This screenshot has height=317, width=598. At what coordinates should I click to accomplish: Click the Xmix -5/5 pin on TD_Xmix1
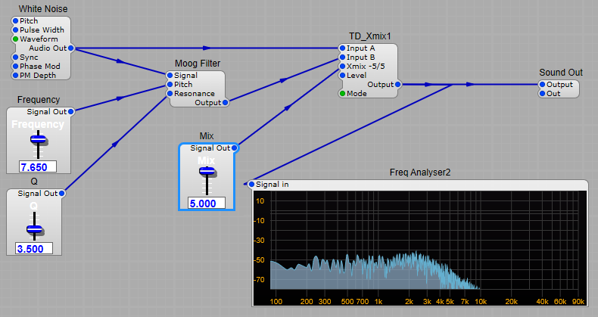tap(342, 67)
